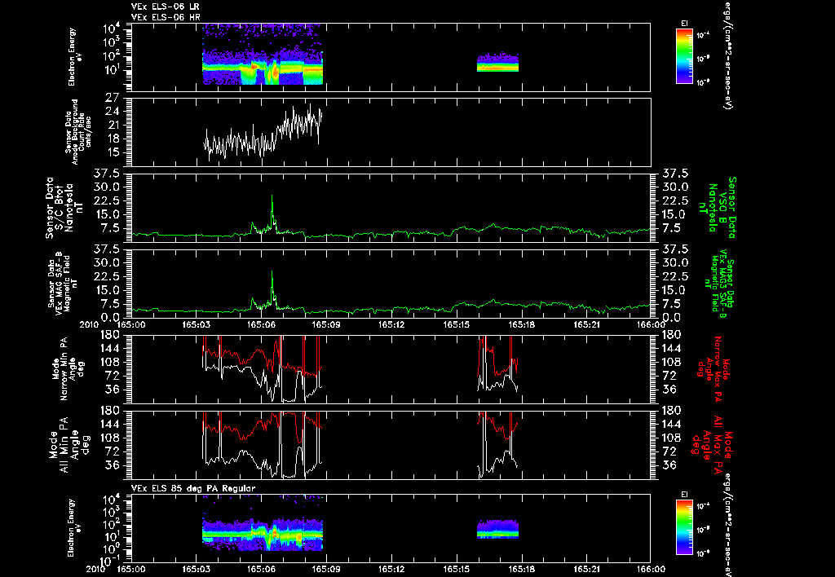Click tick value "27" on the count rate axis
Viewport: 835px width, 577px height.
pyautogui.click(x=113, y=98)
